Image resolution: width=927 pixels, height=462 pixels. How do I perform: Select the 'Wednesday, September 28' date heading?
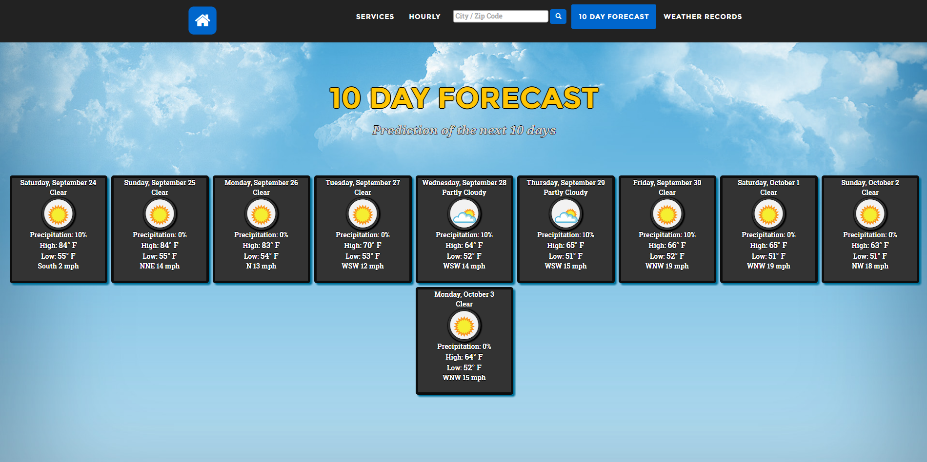(464, 183)
